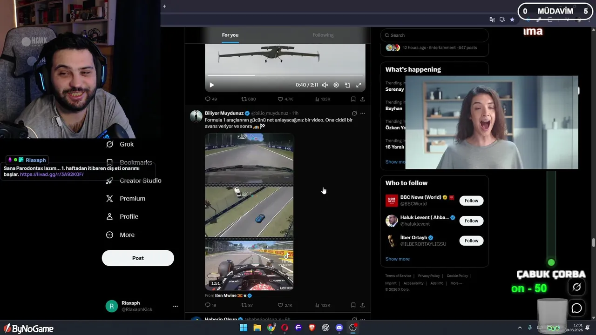Open airplane video settings gear
Screen dimensions: 596x335
click(x=336, y=85)
